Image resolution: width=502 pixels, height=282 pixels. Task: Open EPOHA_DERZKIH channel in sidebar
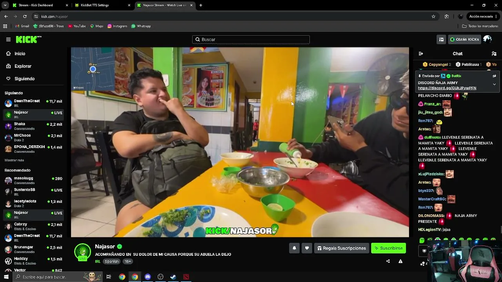[33, 149]
